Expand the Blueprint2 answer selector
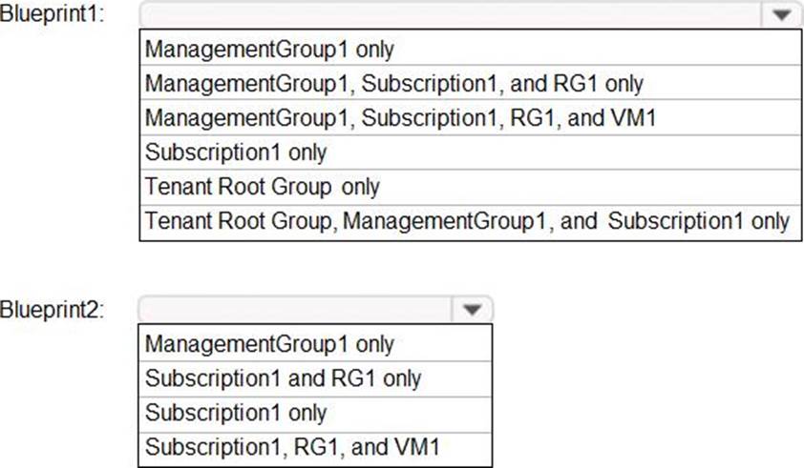Image resolution: width=804 pixels, height=468 pixels. 470,309
